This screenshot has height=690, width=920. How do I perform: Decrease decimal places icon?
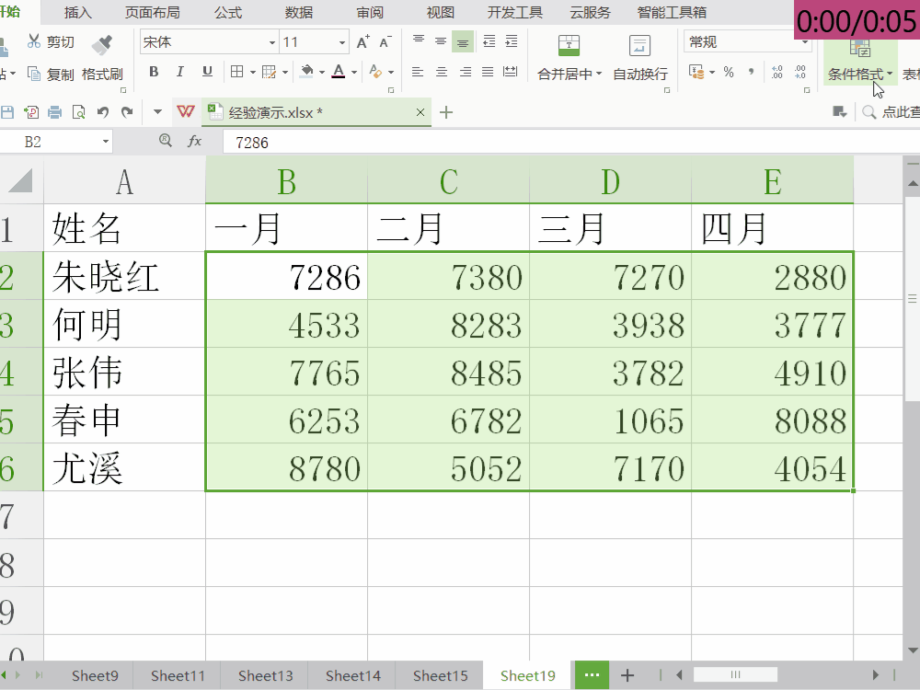[x=800, y=72]
